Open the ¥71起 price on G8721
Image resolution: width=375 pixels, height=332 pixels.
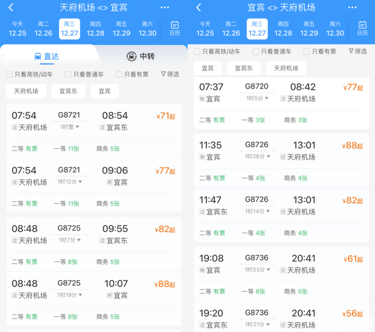166,116
